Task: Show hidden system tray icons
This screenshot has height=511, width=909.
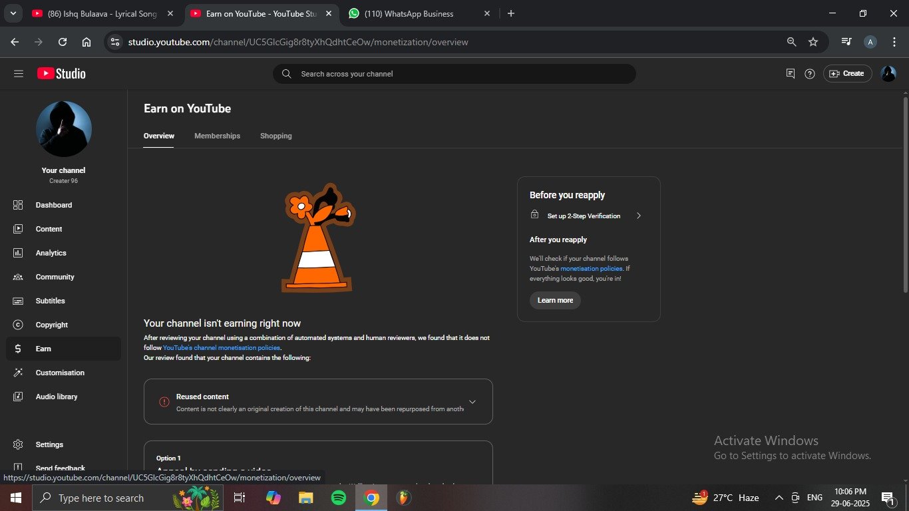Action: (779, 498)
